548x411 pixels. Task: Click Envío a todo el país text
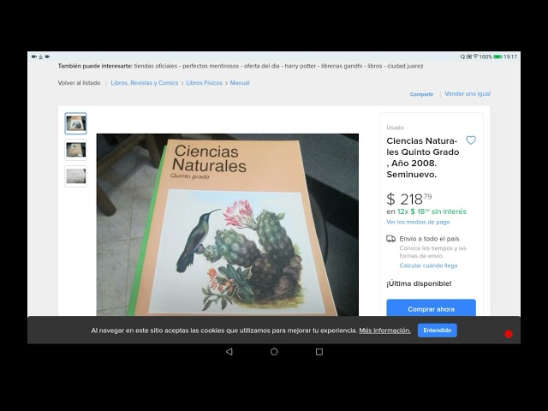coord(429,239)
